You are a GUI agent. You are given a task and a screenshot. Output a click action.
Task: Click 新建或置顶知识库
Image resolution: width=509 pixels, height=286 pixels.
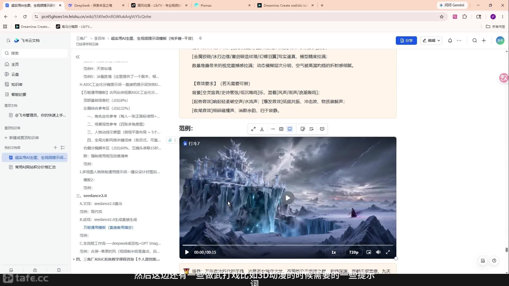pos(22,138)
